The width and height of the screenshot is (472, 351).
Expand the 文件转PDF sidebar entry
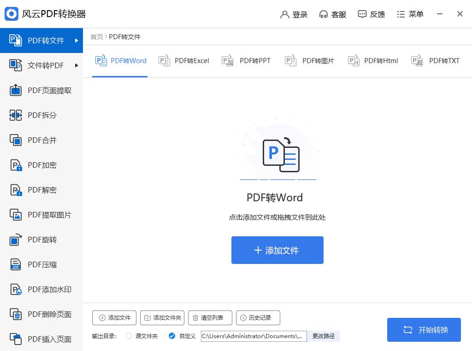pos(41,65)
